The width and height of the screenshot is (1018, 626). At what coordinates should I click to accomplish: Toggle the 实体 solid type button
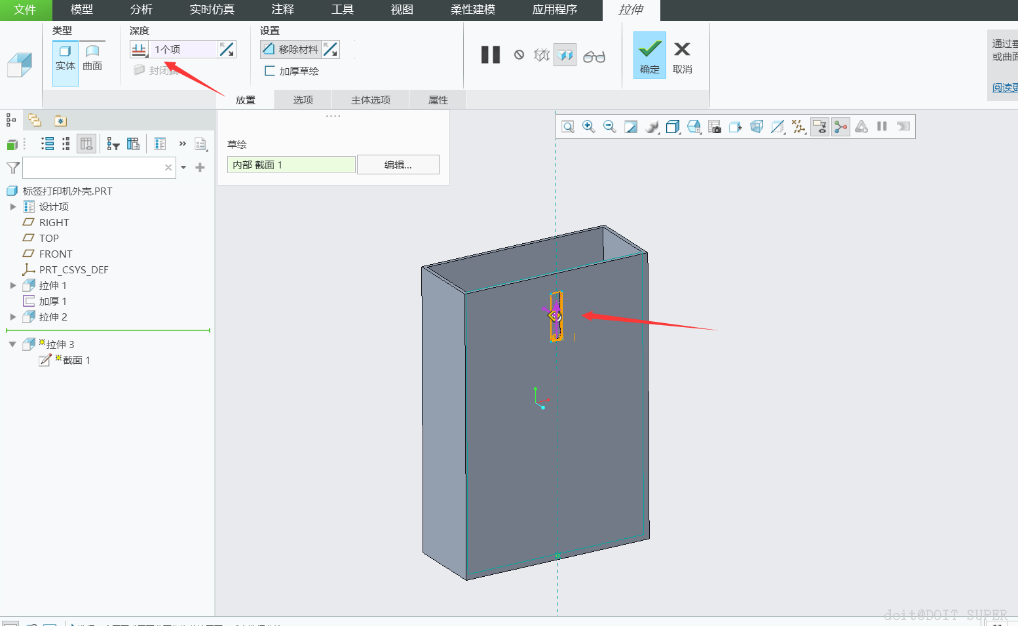click(65, 57)
